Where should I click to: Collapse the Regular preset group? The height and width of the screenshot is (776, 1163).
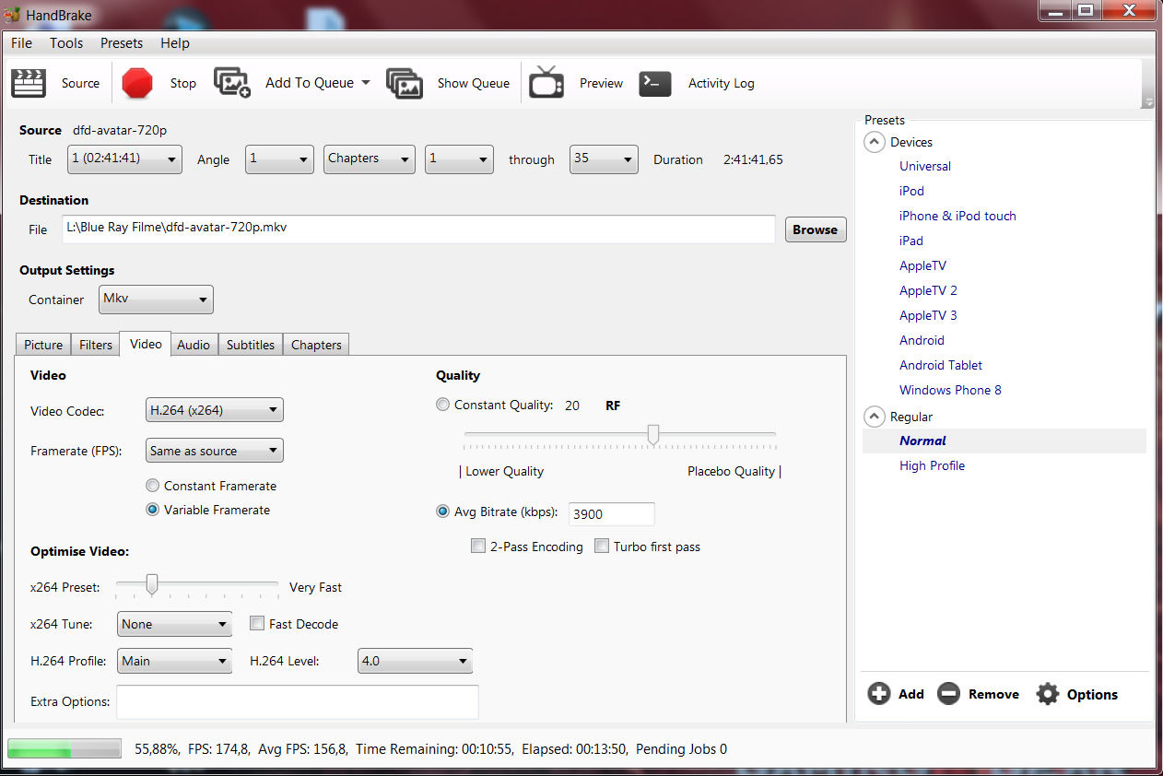[x=874, y=417]
